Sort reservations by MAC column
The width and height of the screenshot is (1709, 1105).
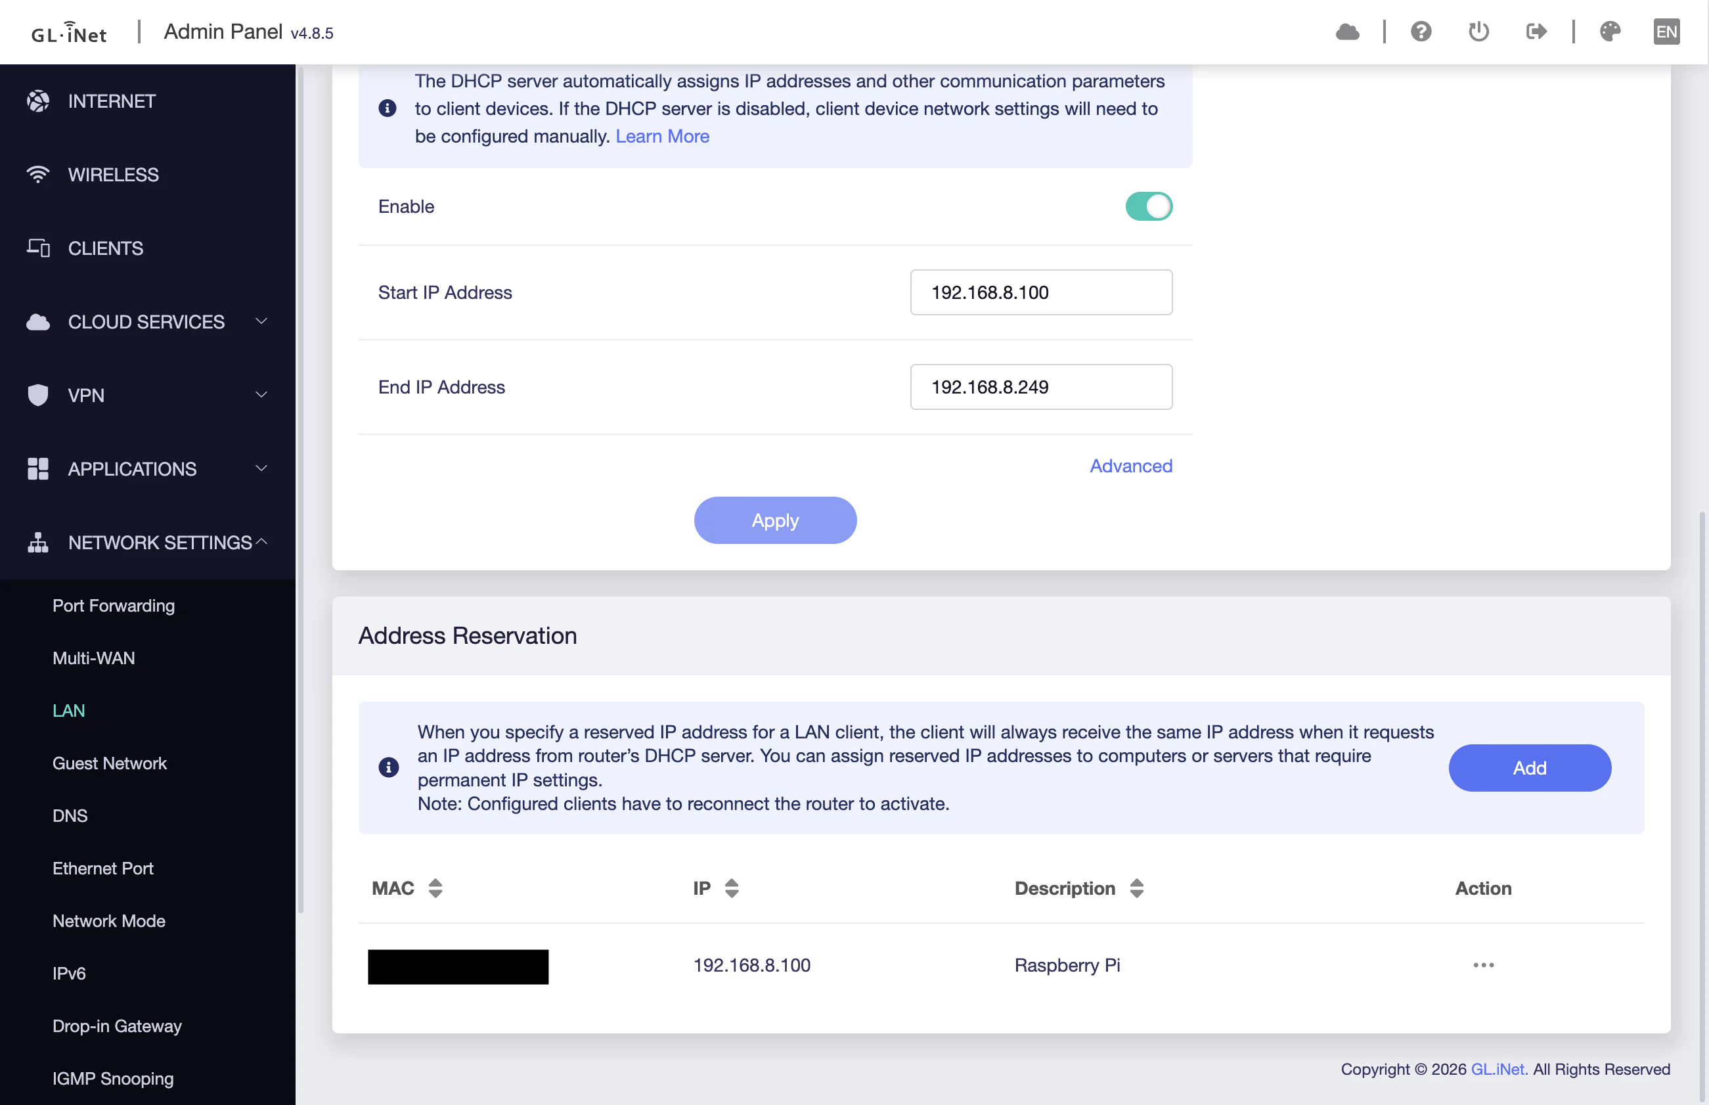[x=435, y=888]
